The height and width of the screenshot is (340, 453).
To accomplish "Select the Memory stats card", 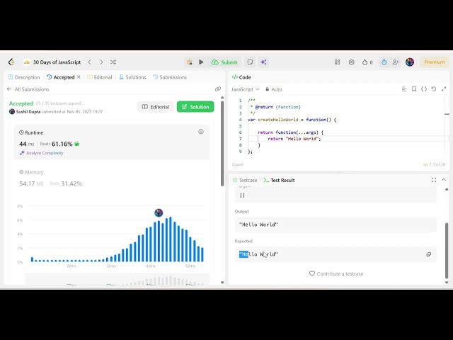I will pyautogui.click(x=112, y=178).
